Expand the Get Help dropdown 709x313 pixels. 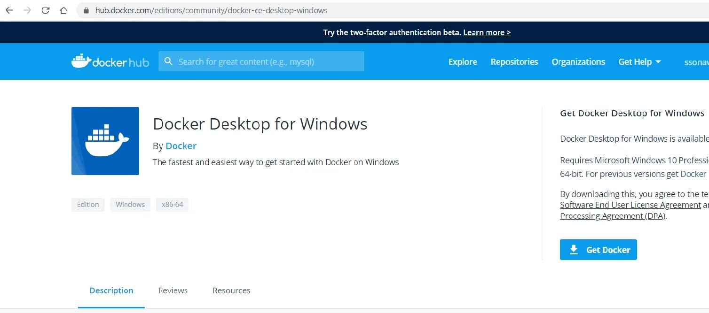tap(639, 61)
